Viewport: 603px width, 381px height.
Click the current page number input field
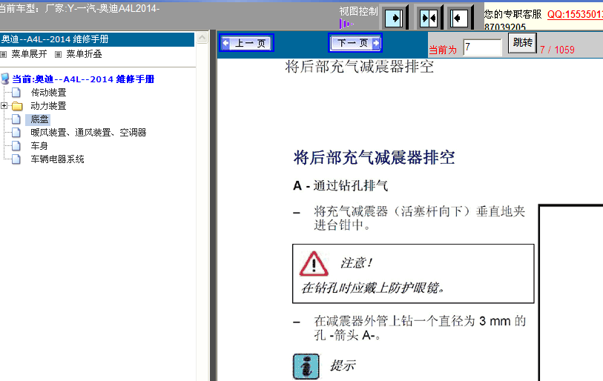click(x=482, y=47)
